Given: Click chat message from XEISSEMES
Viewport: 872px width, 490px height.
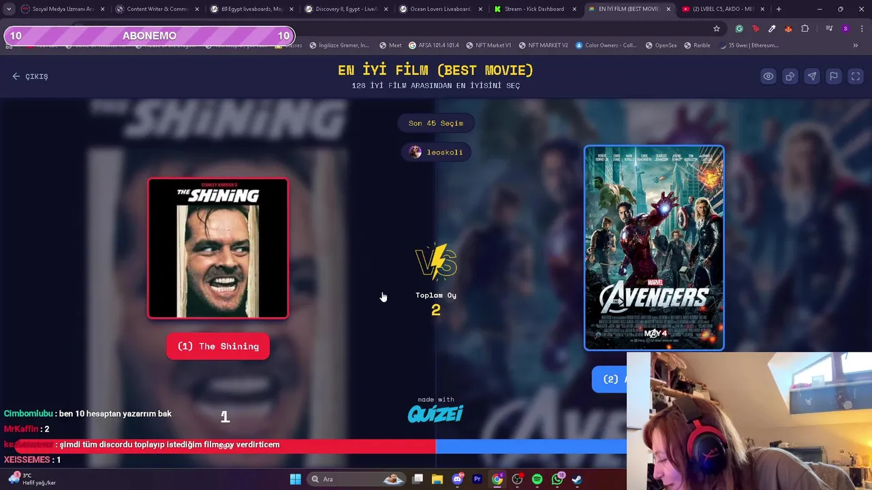Looking at the screenshot, I should (x=32, y=460).
